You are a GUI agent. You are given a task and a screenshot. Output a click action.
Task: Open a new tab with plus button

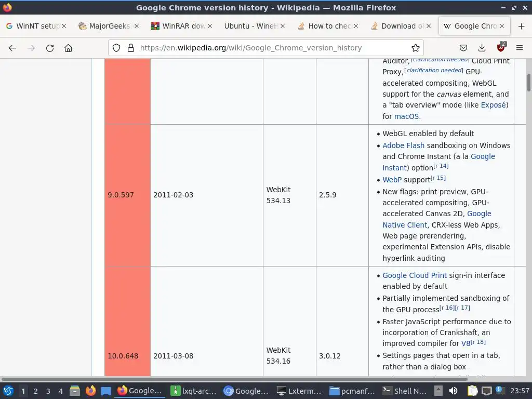(521, 26)
